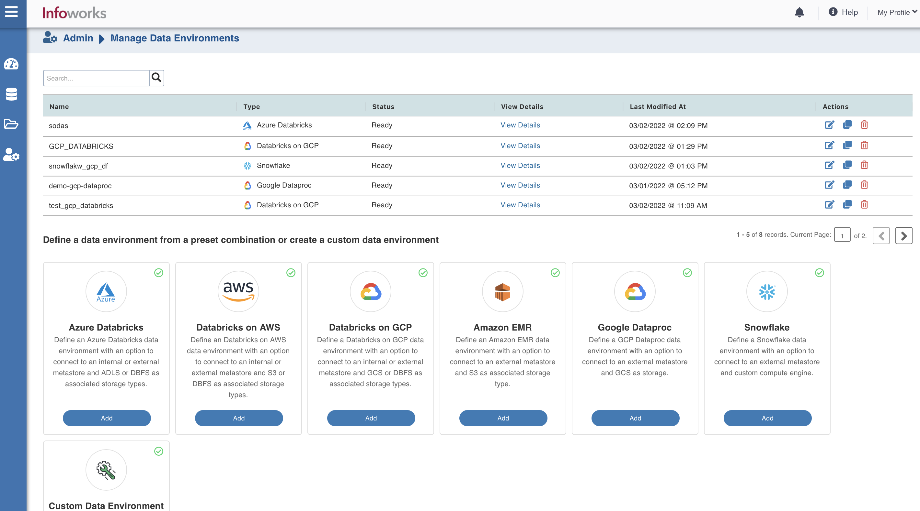Clone the snowflakw_gcp_df environment
The height and width of the screenshot is (511, 920).
[x=847, y=165]
